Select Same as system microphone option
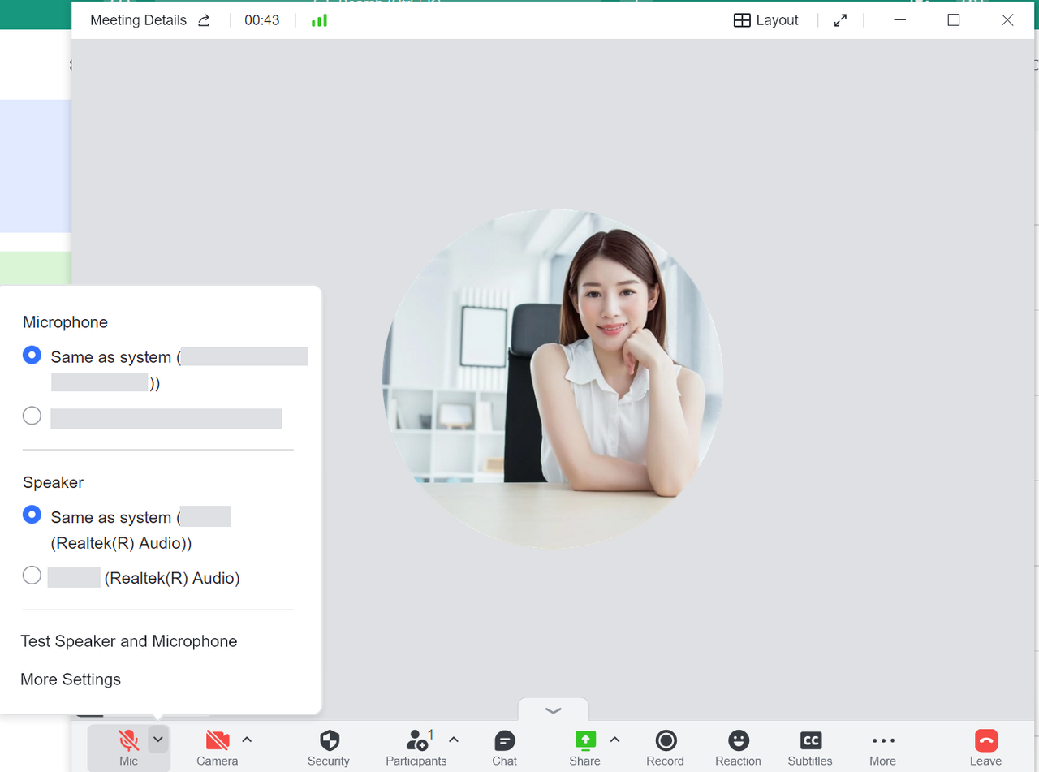The image size is (1039, 772). click(x=32, y=355)
